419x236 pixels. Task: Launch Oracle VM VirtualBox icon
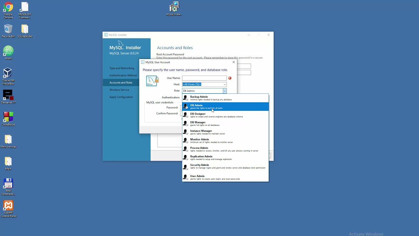pos(8,76)
